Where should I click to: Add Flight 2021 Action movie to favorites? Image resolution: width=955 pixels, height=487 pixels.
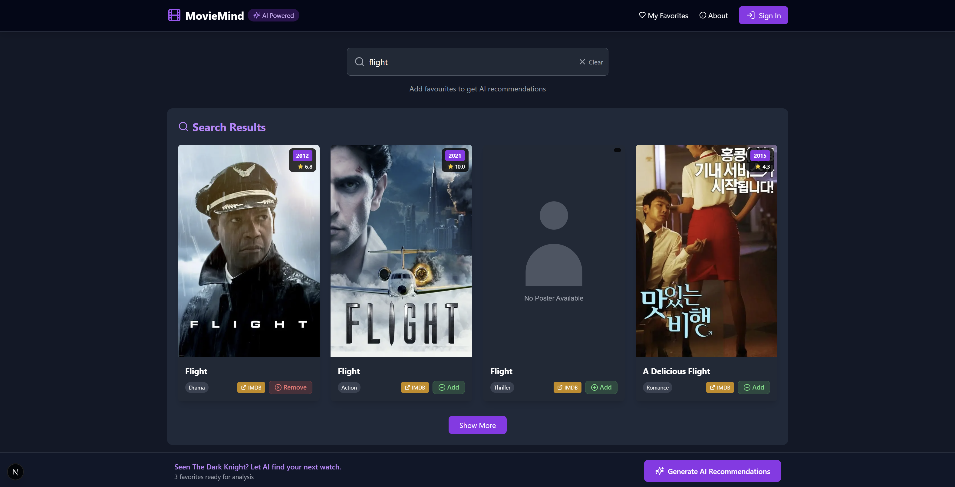click(448, 387)
